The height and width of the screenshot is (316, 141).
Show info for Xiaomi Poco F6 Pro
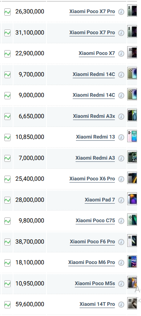[121, 242]
